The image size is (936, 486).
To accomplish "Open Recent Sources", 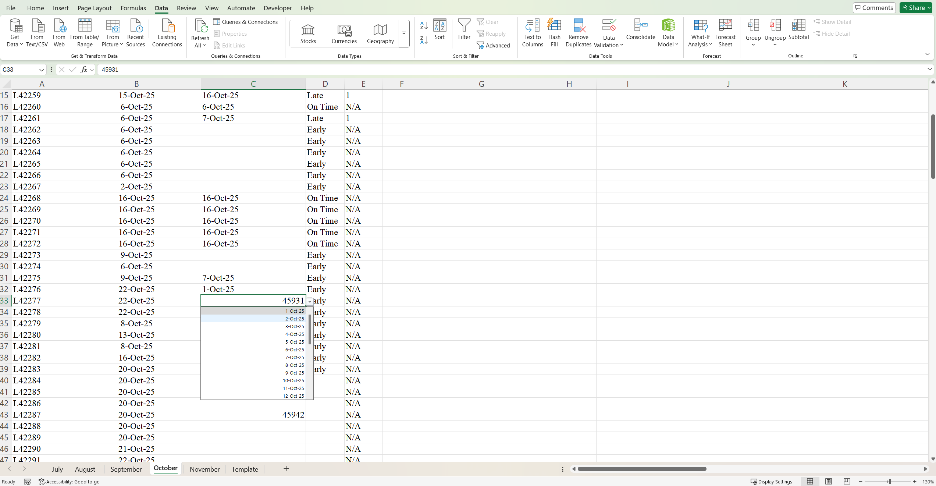I will (135, 33).
